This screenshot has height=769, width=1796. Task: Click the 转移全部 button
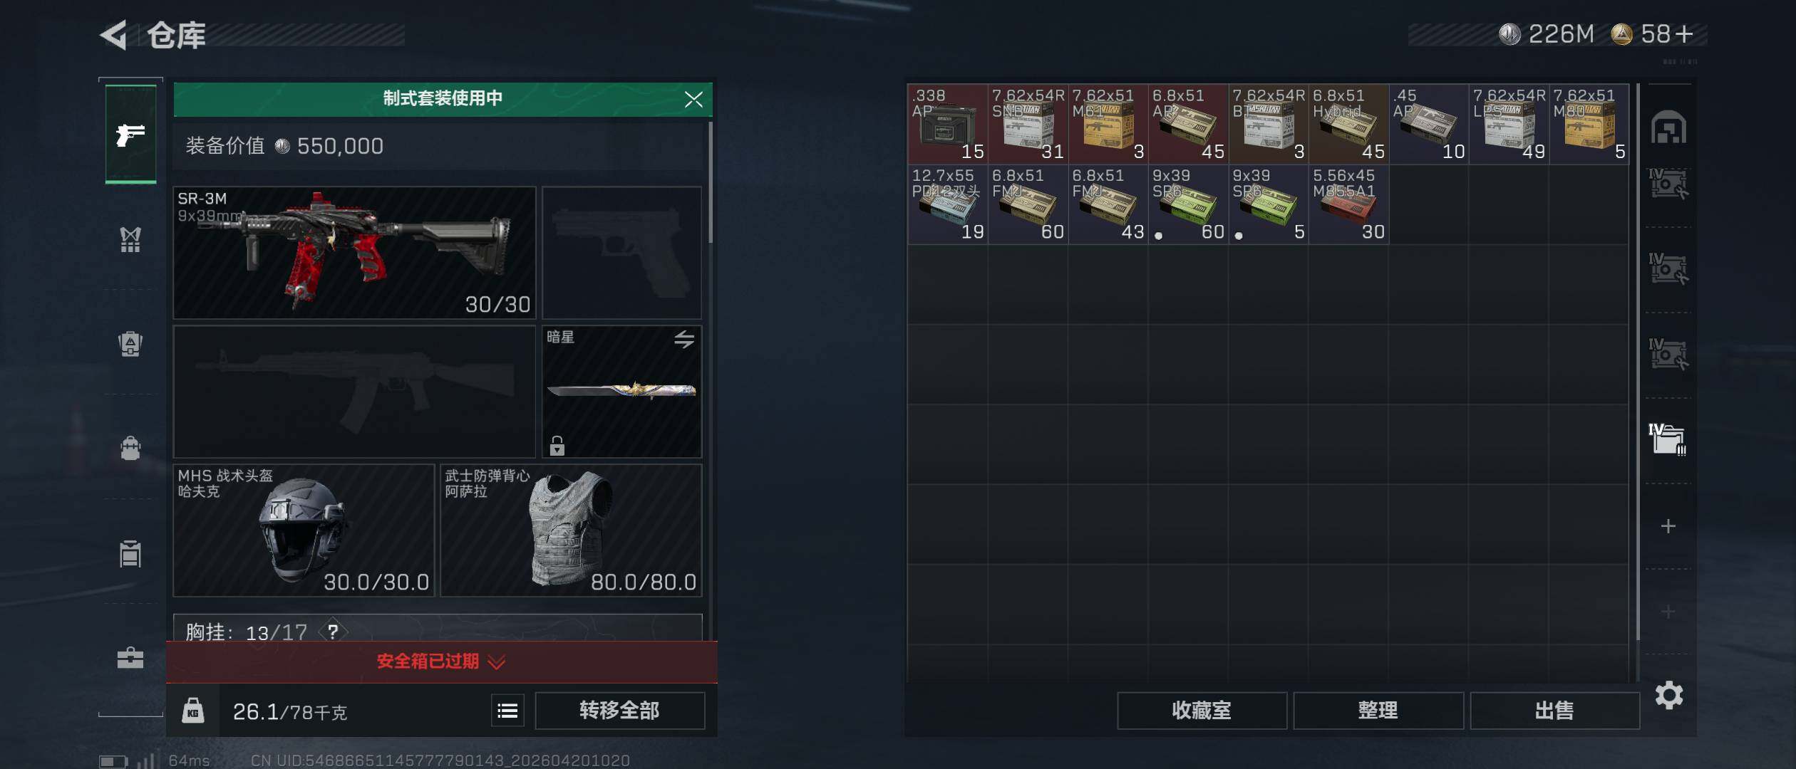point(619,711)
